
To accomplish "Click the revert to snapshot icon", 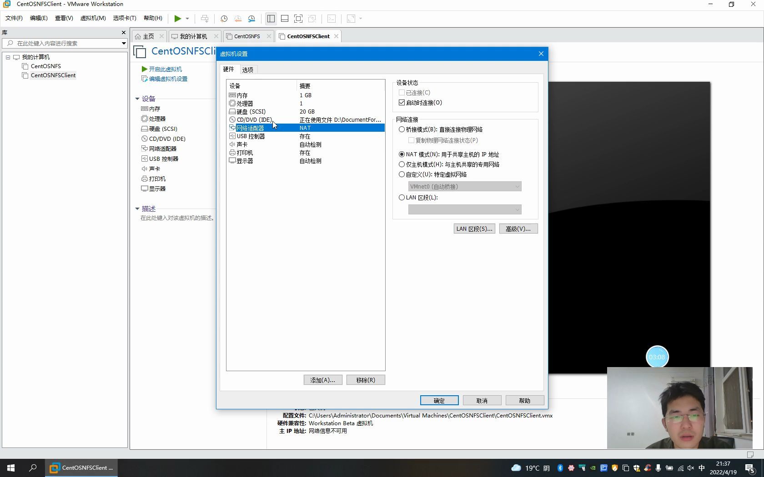I will 238,19.
